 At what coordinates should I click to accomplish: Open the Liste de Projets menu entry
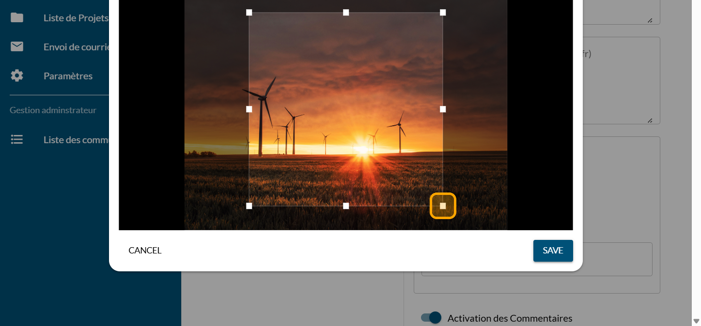tap(76, 18)
